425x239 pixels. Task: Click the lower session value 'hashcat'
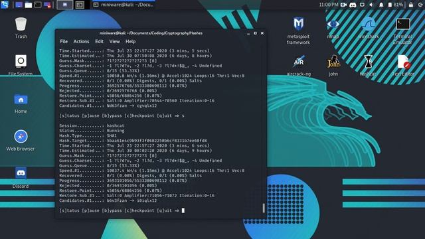click(x=116, y=125)
